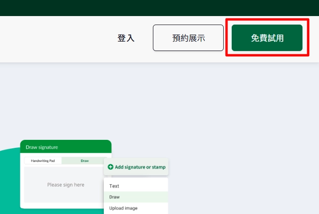Select the Handwriting Pad tab
This screenshot has height=214, width=319.
click(43, 161)
